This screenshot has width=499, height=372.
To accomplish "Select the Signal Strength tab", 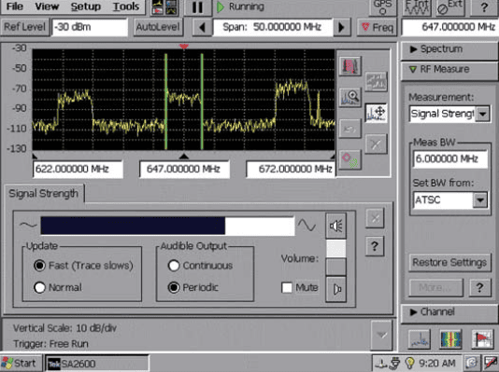I will [44, 193].
